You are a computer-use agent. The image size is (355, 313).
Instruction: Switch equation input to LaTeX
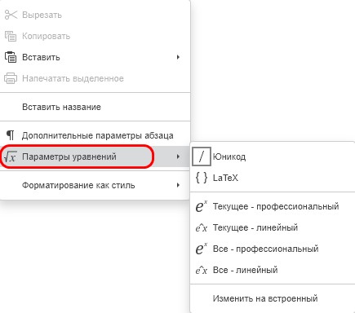273,178
